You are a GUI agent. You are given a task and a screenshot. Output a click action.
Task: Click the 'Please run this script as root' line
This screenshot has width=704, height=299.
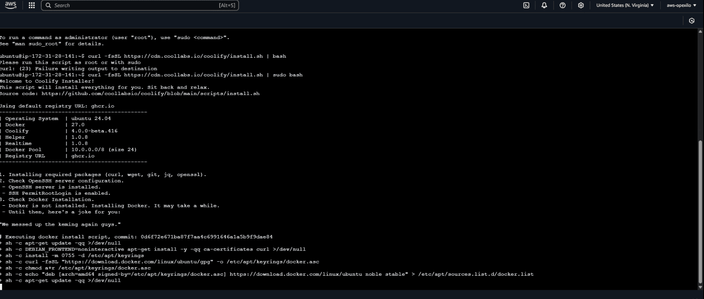coord(70,62)
